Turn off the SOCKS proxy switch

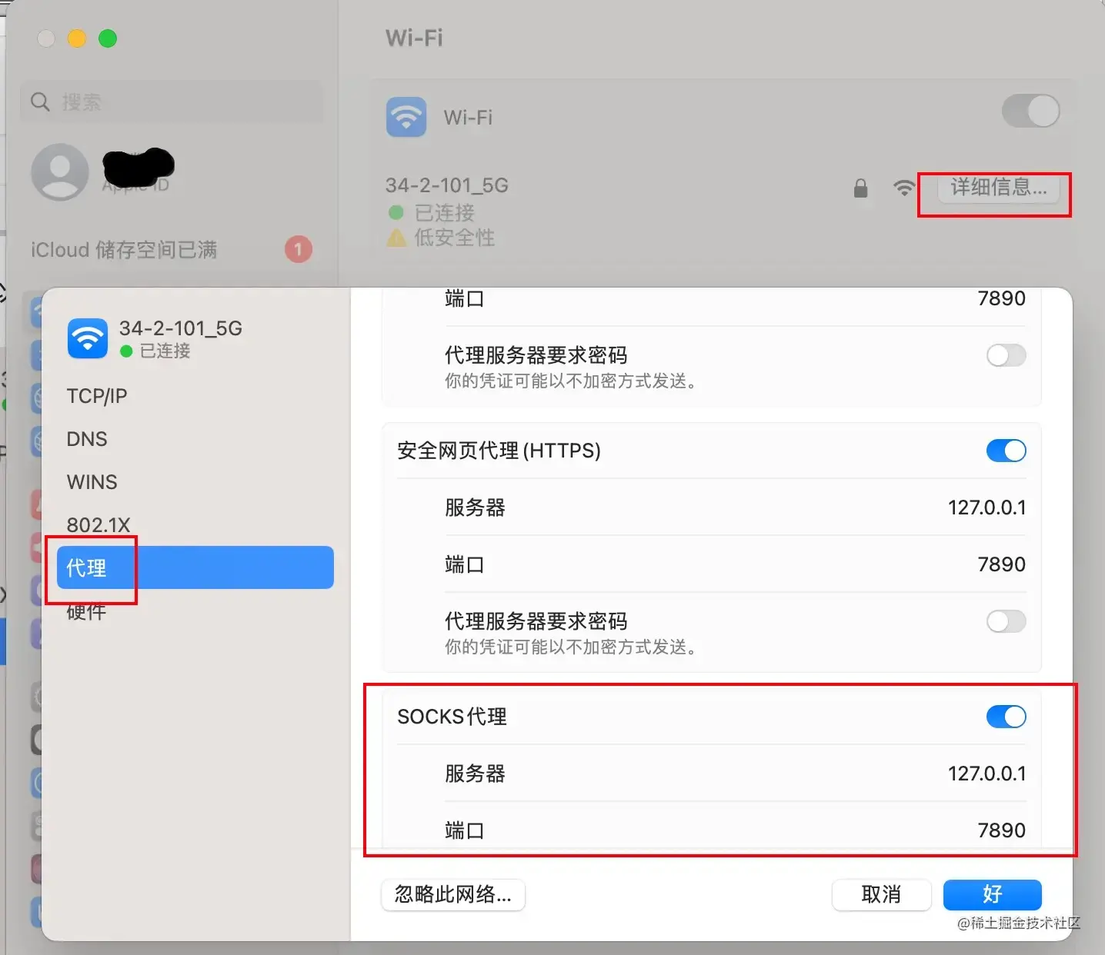click(1007, 717)
